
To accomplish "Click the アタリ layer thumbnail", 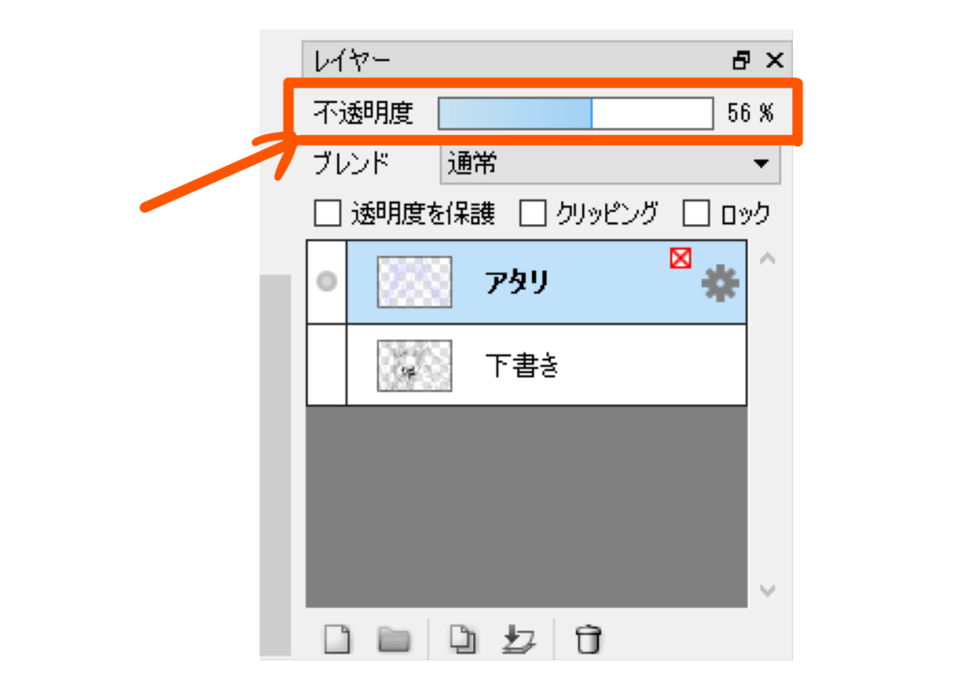I will click(x=414, y=281).
